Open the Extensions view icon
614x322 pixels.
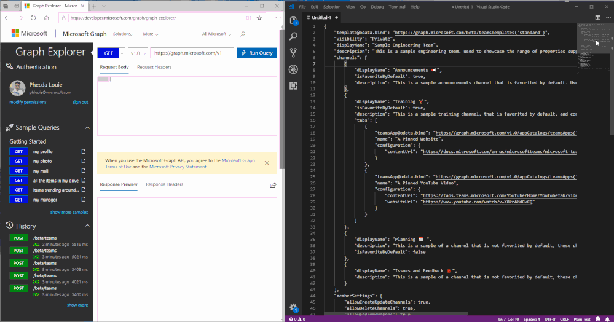(293, 85)
